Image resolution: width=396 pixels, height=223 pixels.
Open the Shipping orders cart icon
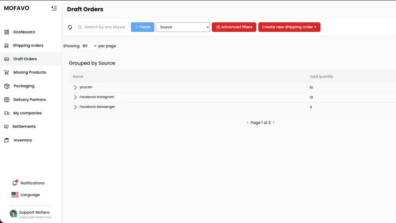point(6,46)
